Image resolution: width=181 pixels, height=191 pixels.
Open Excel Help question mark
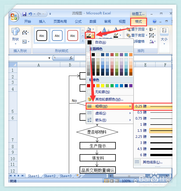[x=154, y=21]
